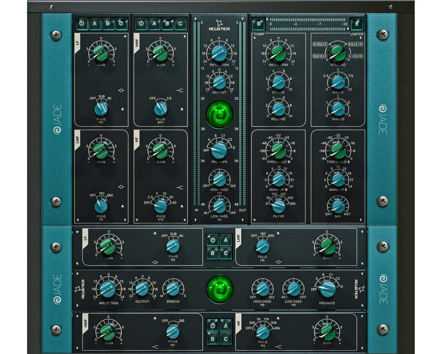Image resolution: width=444 pixels, height=354 pixels.
Task: Toggle power button above the vertical HMF band
Action: click(141, 24)
